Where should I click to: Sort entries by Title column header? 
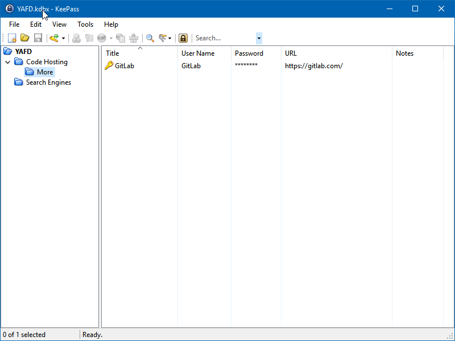tap(140, 53)
